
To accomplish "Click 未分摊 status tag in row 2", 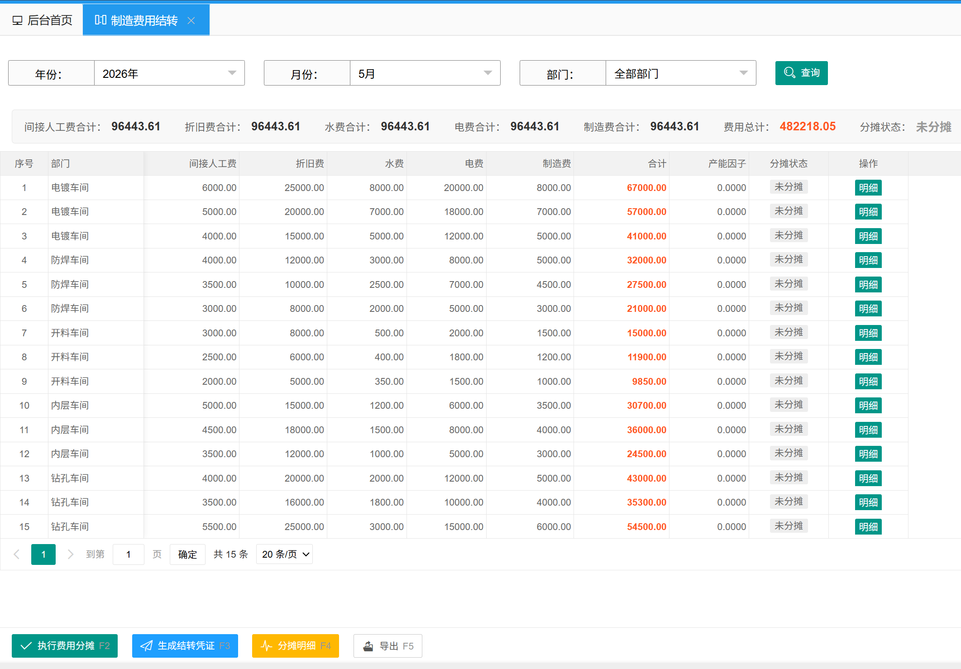I will 789,211.
